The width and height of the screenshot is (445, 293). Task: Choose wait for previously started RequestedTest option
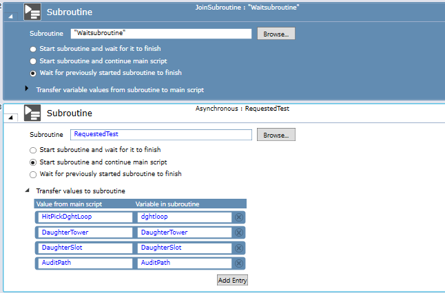tap(33, 175)
